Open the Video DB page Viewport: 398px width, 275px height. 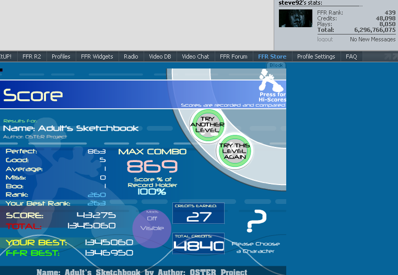(x=160, y=56)
